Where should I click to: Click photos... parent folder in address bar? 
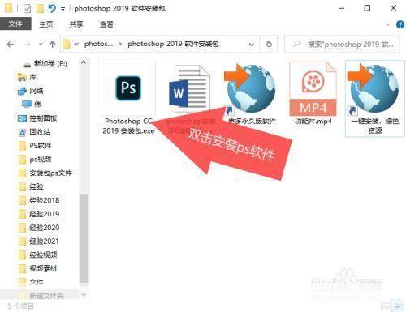98,44
